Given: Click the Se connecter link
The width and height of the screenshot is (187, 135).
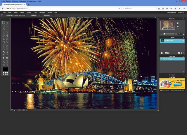Looking at the screenshot, I should [172, 12].
